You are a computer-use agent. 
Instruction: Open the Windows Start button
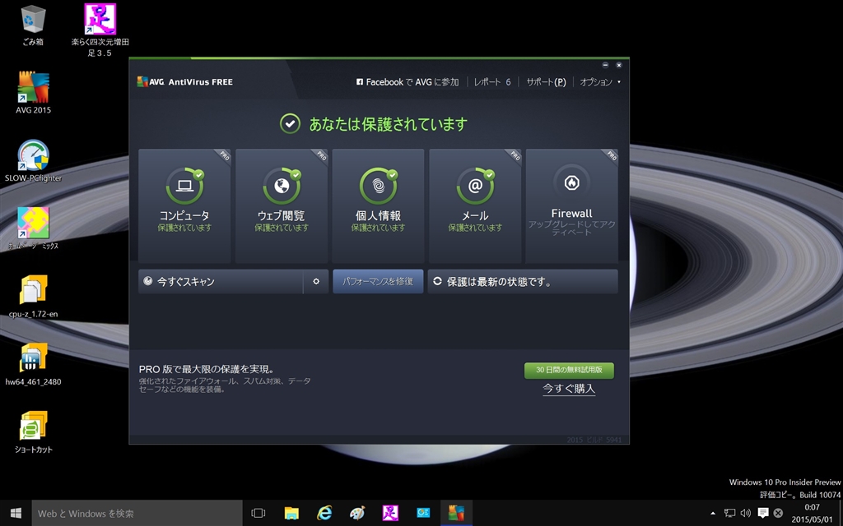point(16,513)
